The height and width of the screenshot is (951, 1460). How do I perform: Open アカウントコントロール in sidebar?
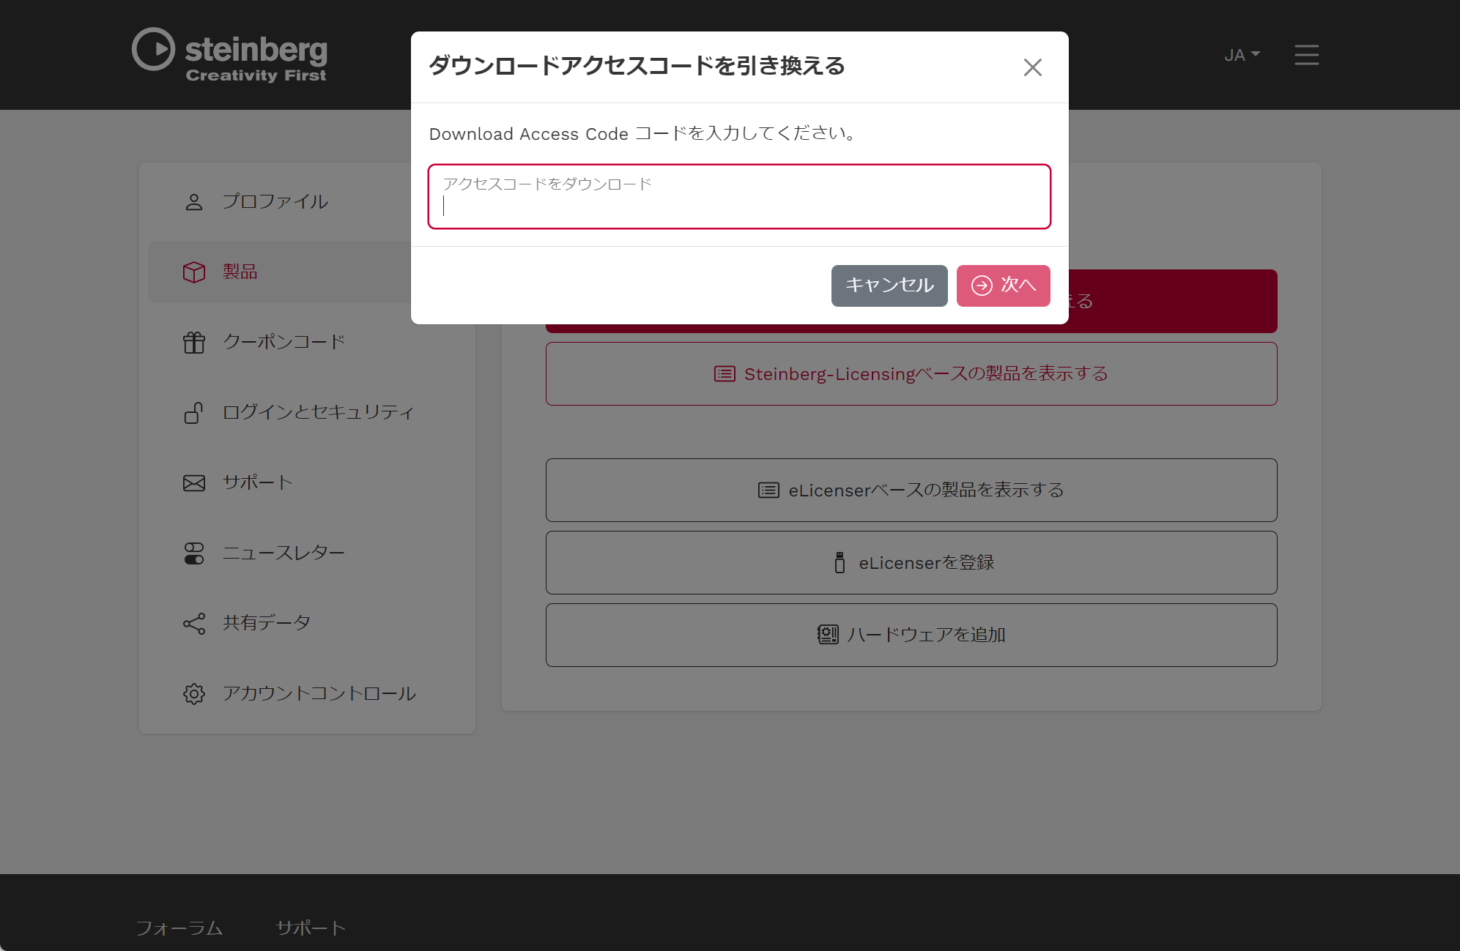319,694
